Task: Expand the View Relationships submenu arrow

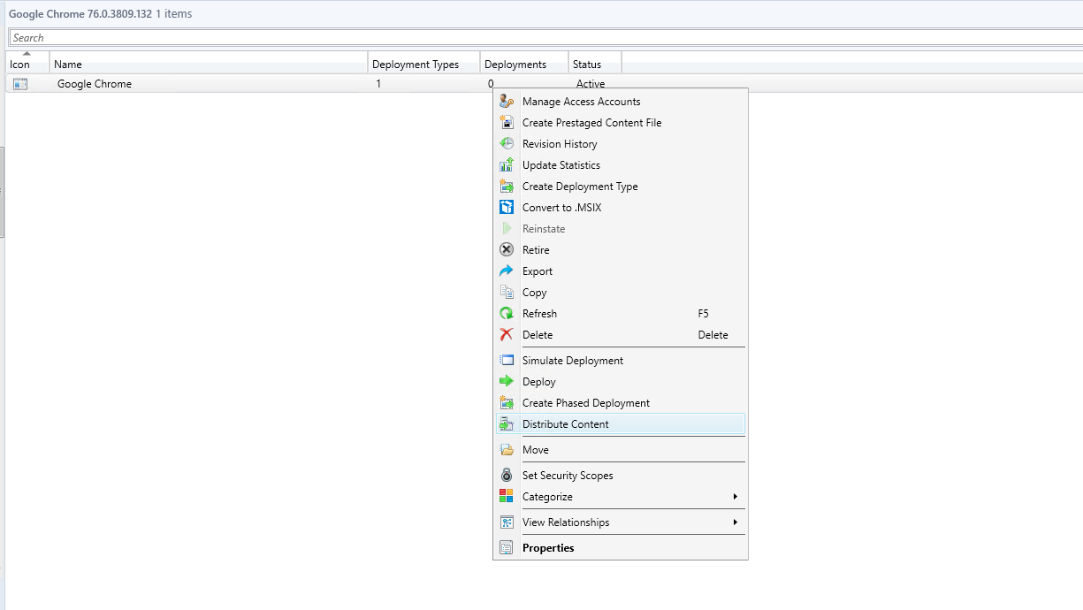Action: (x=736, y=522)
